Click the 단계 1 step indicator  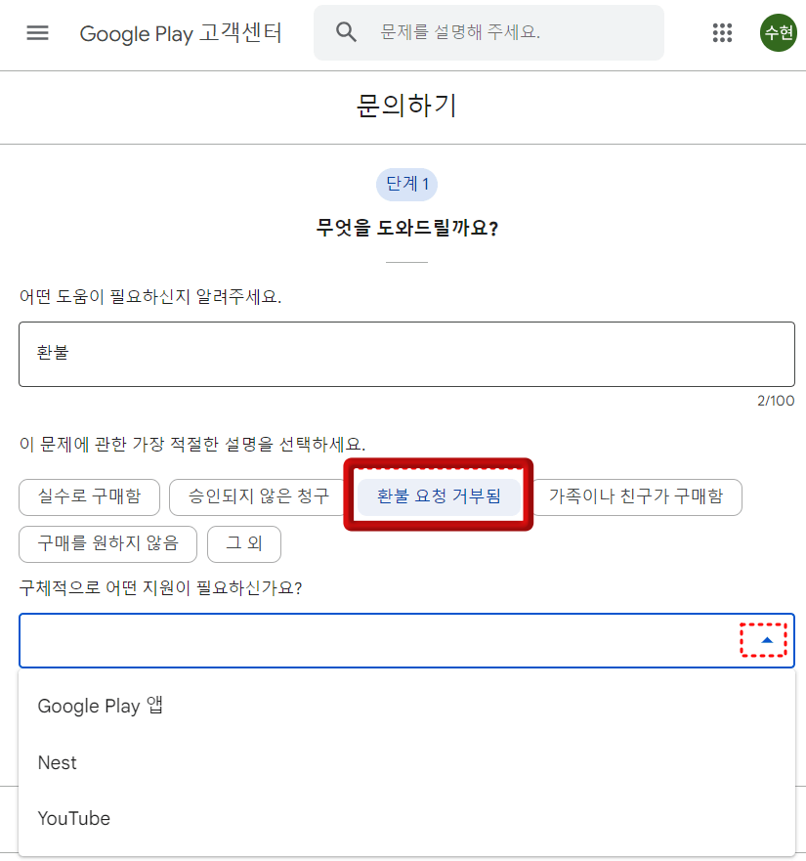click(405, 185)
